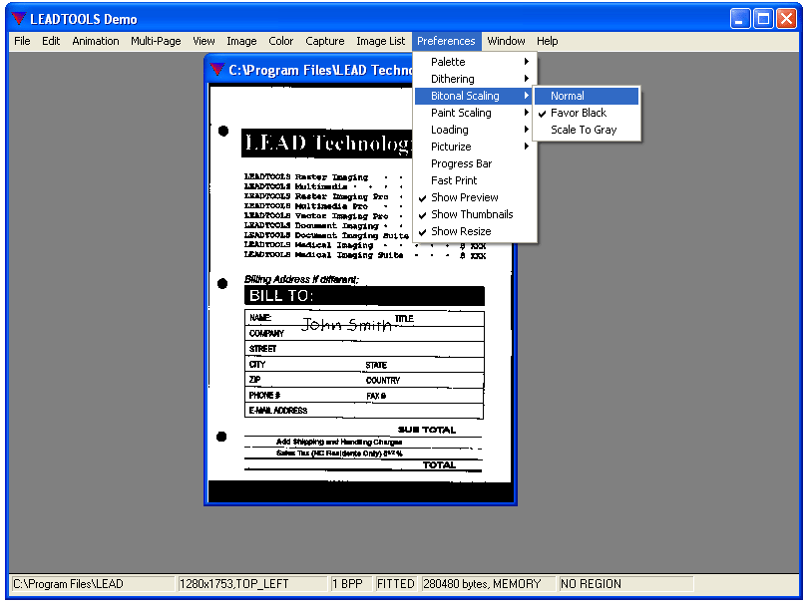The width and height of the screenshot is (807, 605).
Task: Open the Capture menu
Action: pos(324,41)
